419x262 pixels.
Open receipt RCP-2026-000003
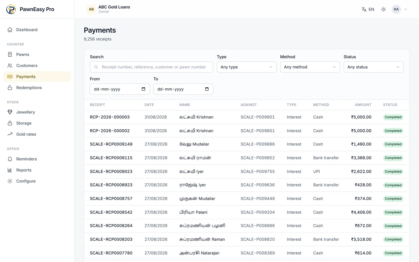[x=110, y=117]
